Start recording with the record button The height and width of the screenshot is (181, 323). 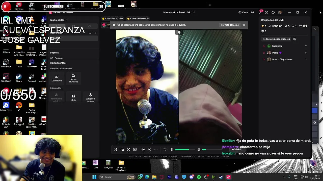tap(143, 150)
